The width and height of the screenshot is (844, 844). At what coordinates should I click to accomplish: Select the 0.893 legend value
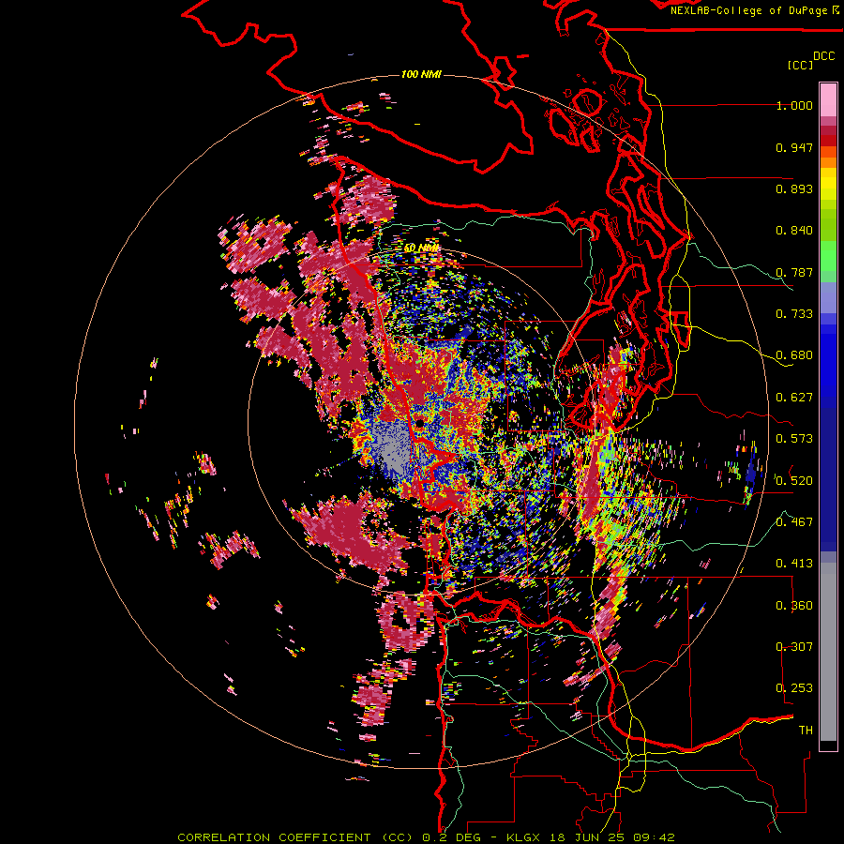point(794,188)
